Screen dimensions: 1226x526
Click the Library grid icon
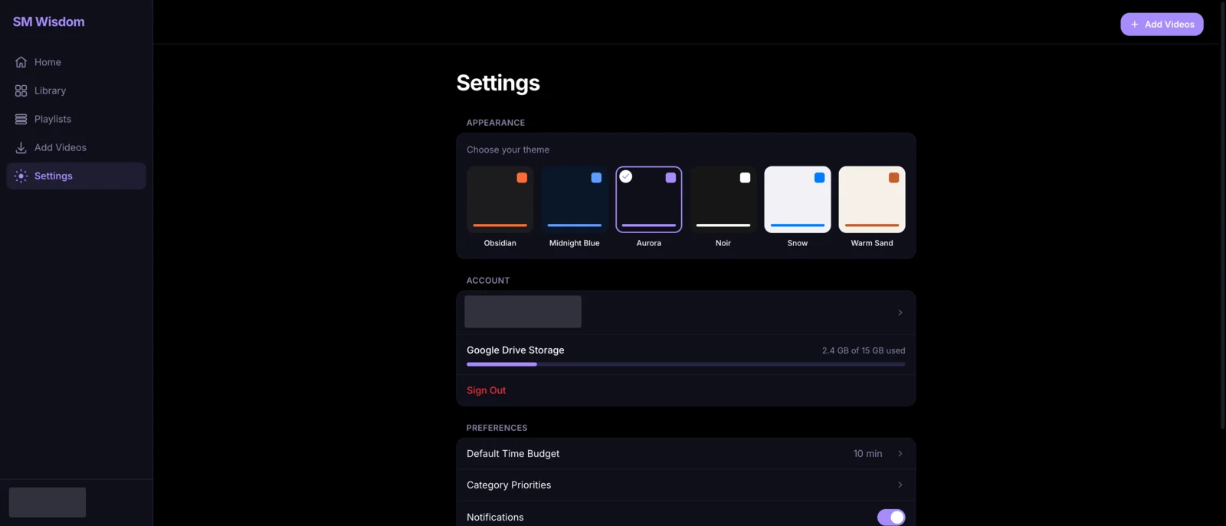tap(21, 90)
